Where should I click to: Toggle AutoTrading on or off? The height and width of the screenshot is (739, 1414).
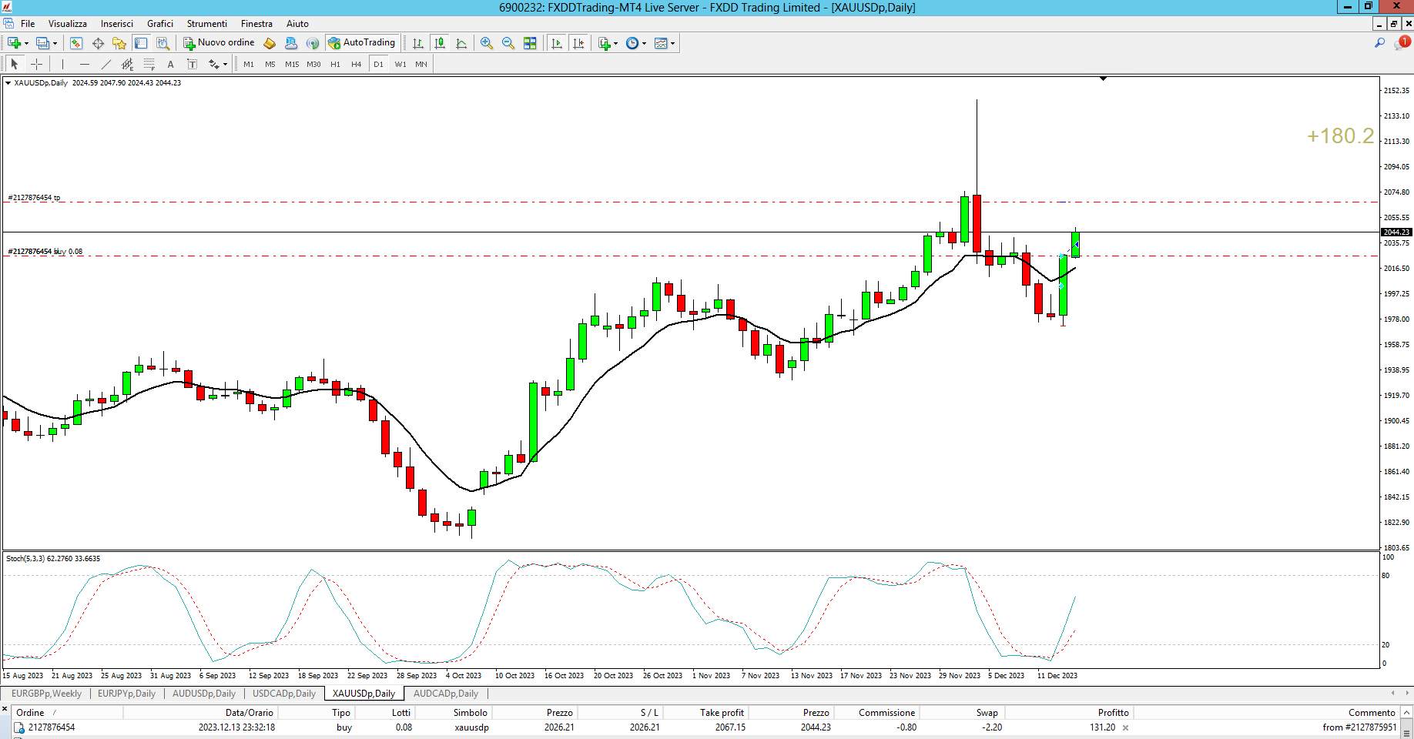click(361, 43)
